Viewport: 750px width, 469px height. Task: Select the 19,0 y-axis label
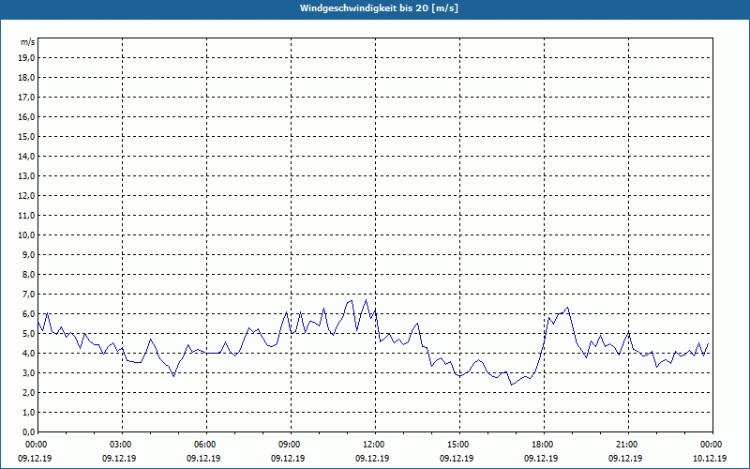point(26,58)
